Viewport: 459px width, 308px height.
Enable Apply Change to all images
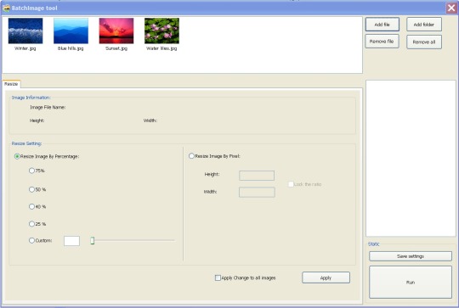click(x=218, y=278)
